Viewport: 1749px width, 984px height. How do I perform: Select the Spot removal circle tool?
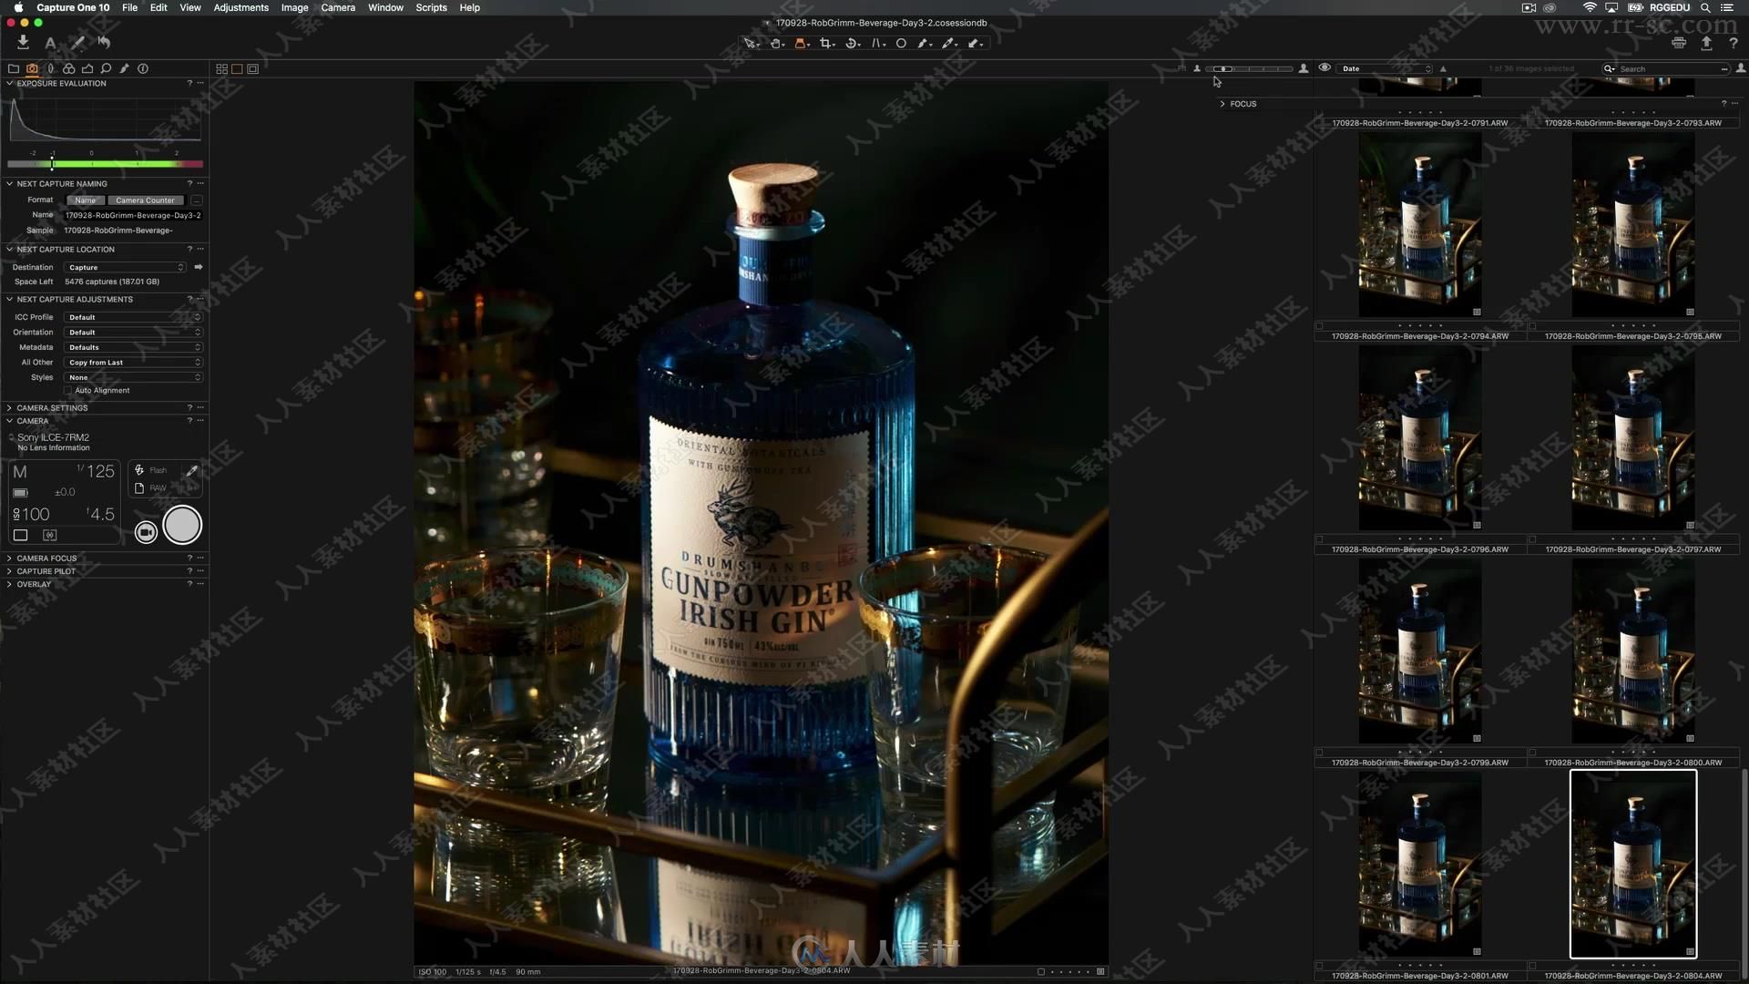(x=901, y=43)
